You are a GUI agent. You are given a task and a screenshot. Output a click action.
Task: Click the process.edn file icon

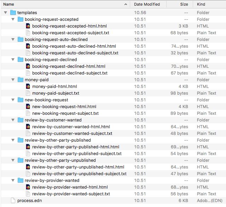pos(13,201)
